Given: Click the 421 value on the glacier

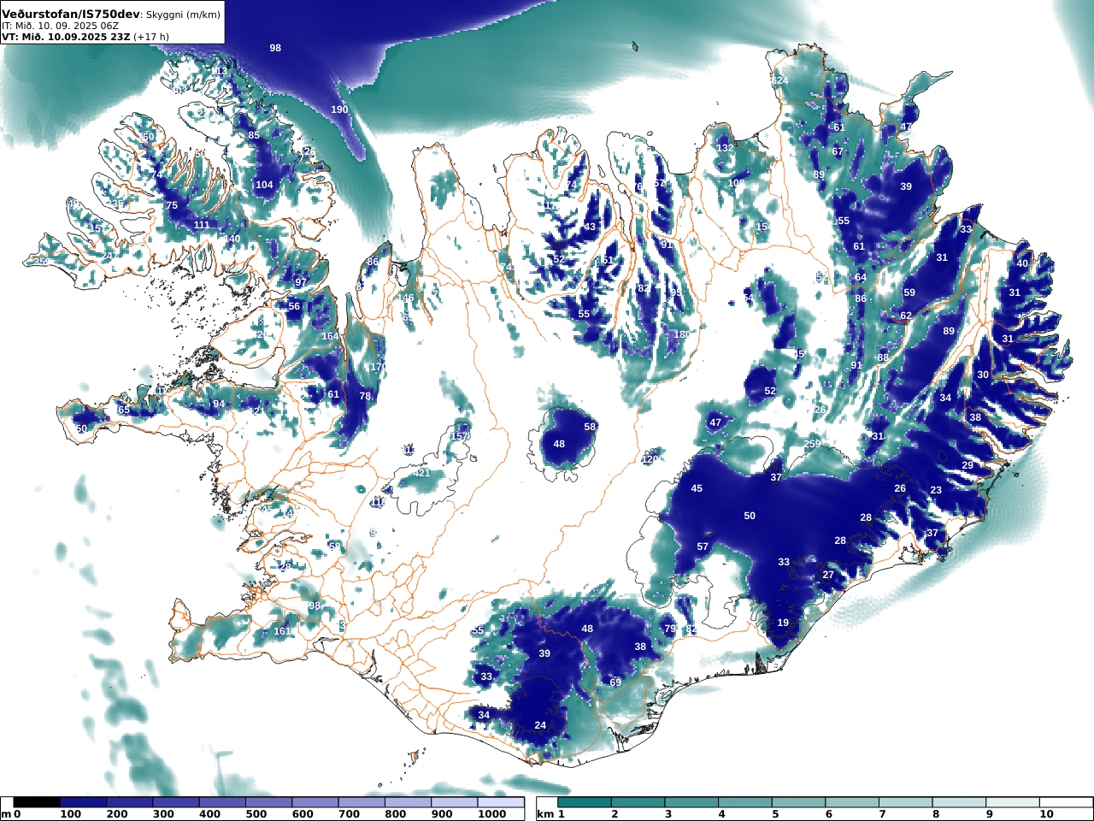Looking at the screenshot, I should tap(422, 473).
